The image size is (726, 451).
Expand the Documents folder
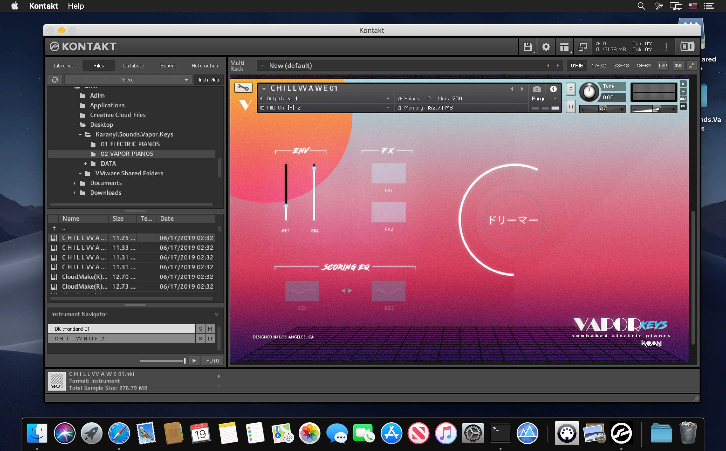click(74, 183)
